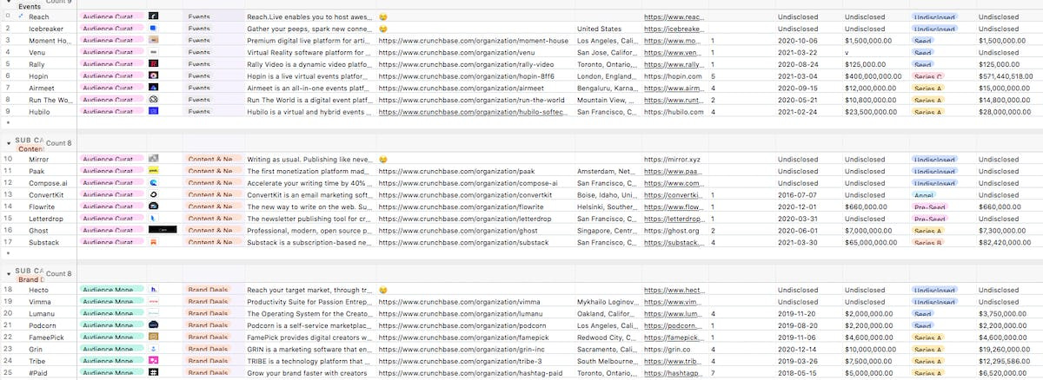Viewport: 1043px width, 380px height.
Task: Open the ConvertKit logo thumbnail
Action: (x=153, y=194)
